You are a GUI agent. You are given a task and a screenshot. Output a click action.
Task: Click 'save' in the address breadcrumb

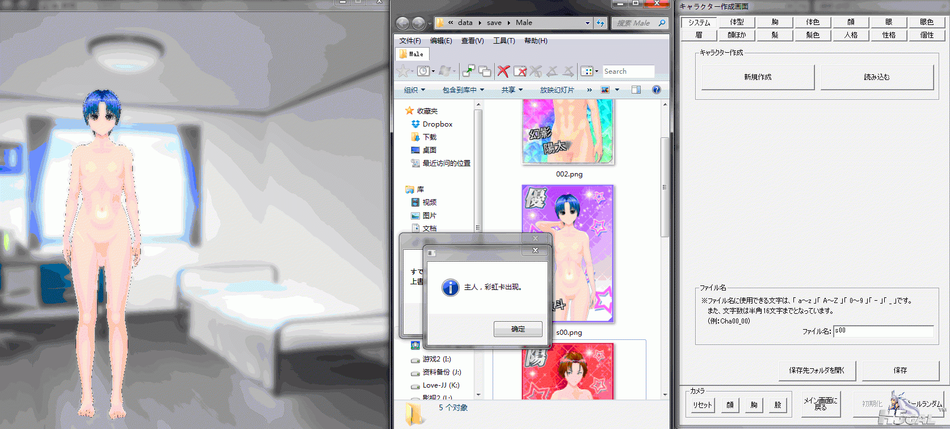pos(494,23)
